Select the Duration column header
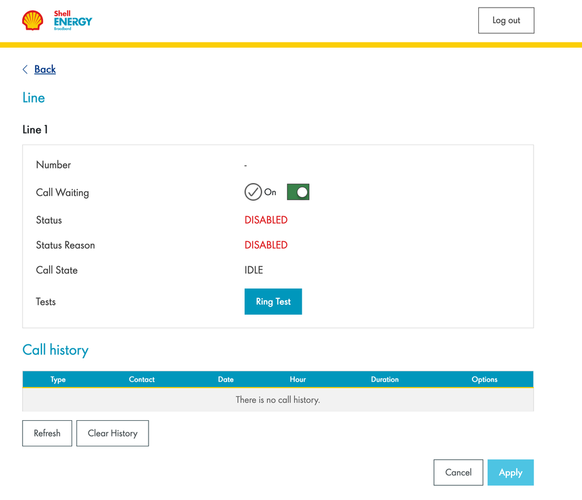The width and height of the screenshot is (582, 500). coord(385,379)
